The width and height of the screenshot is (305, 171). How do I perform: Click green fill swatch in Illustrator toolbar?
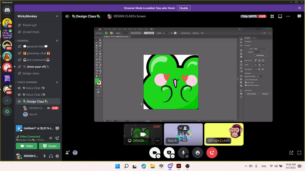coord(97,80)
